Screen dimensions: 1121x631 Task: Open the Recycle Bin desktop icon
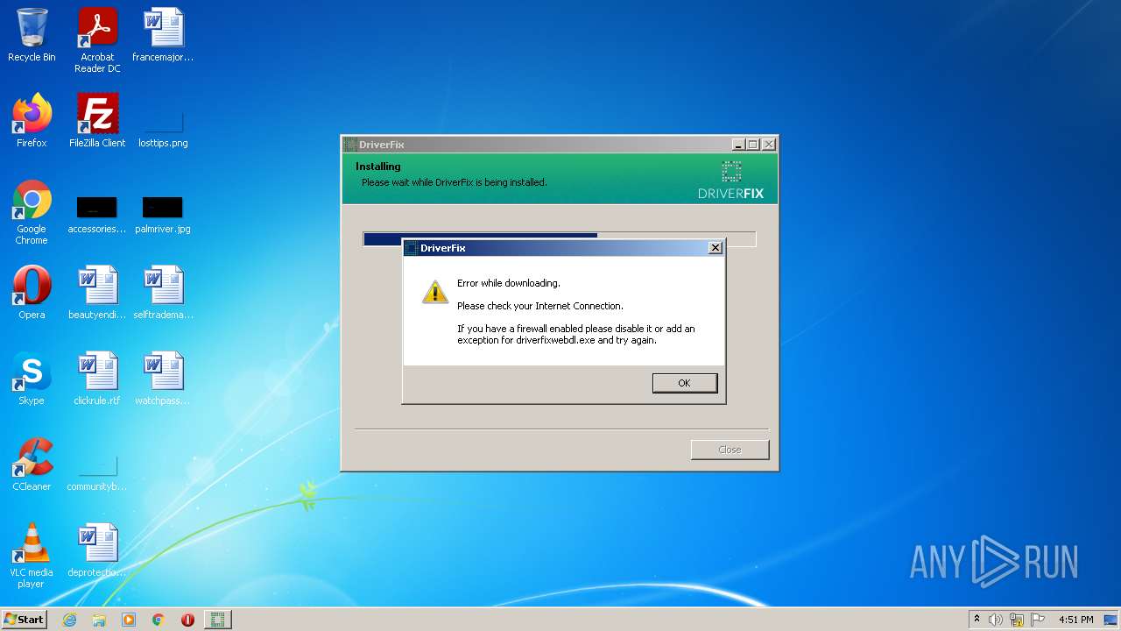click(x=32, y=36)
